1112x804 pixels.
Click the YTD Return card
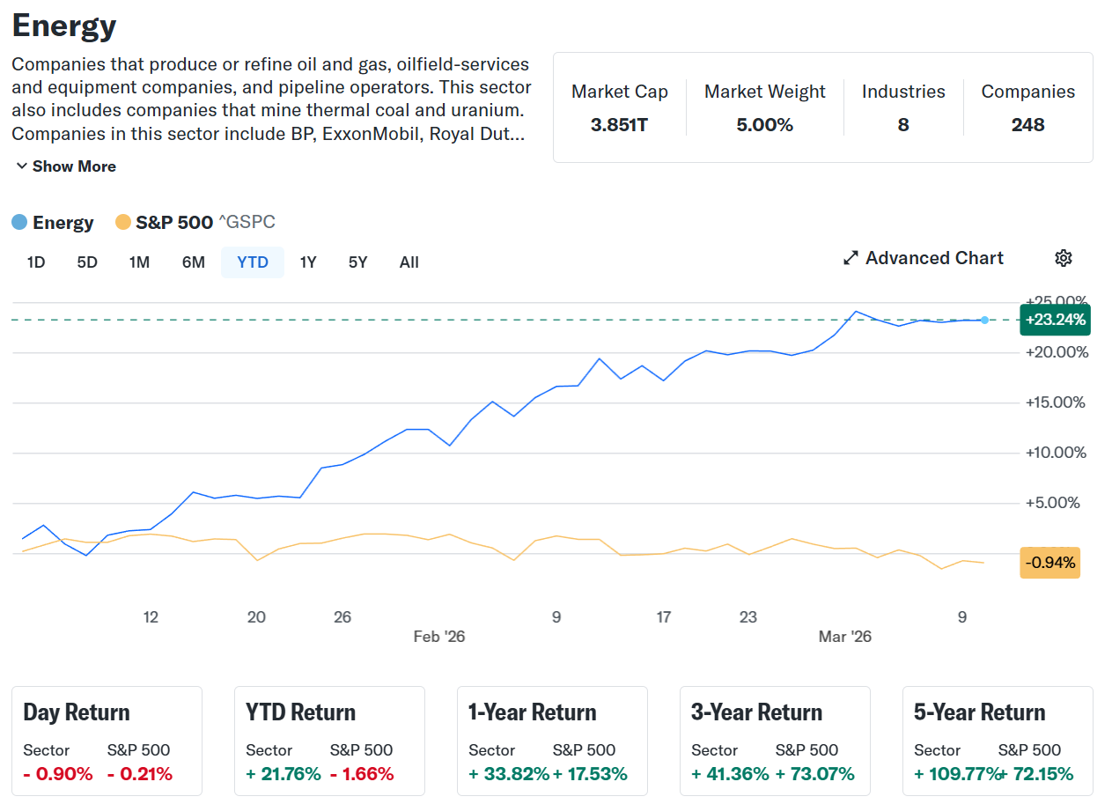click(x=329, y=741)
